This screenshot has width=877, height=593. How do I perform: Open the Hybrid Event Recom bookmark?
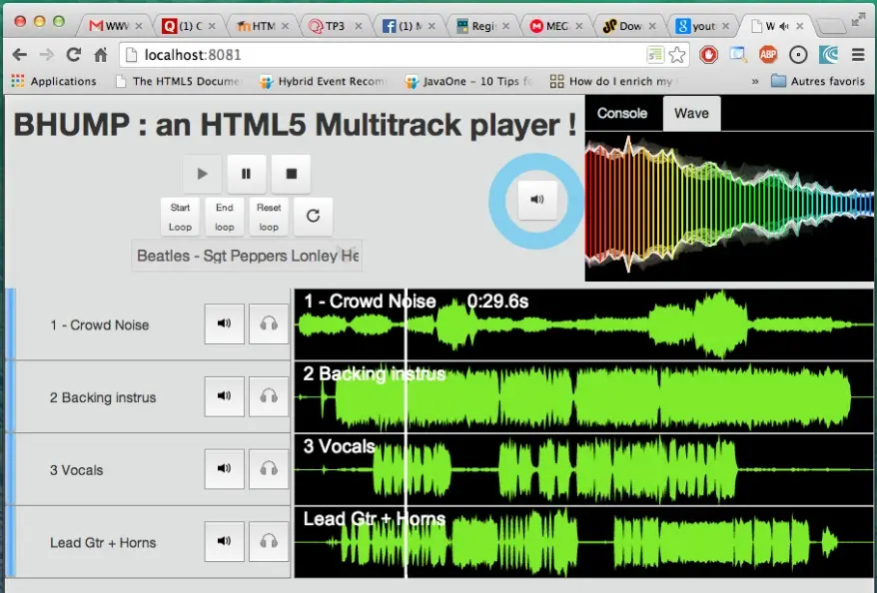(323, 82)
